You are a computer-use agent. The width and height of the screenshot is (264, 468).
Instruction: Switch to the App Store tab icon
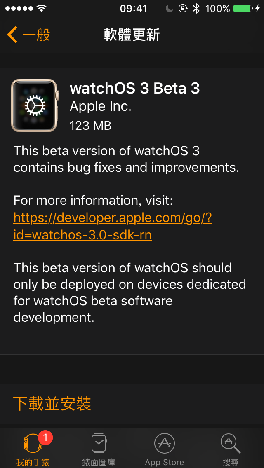[x=165, y=443]
